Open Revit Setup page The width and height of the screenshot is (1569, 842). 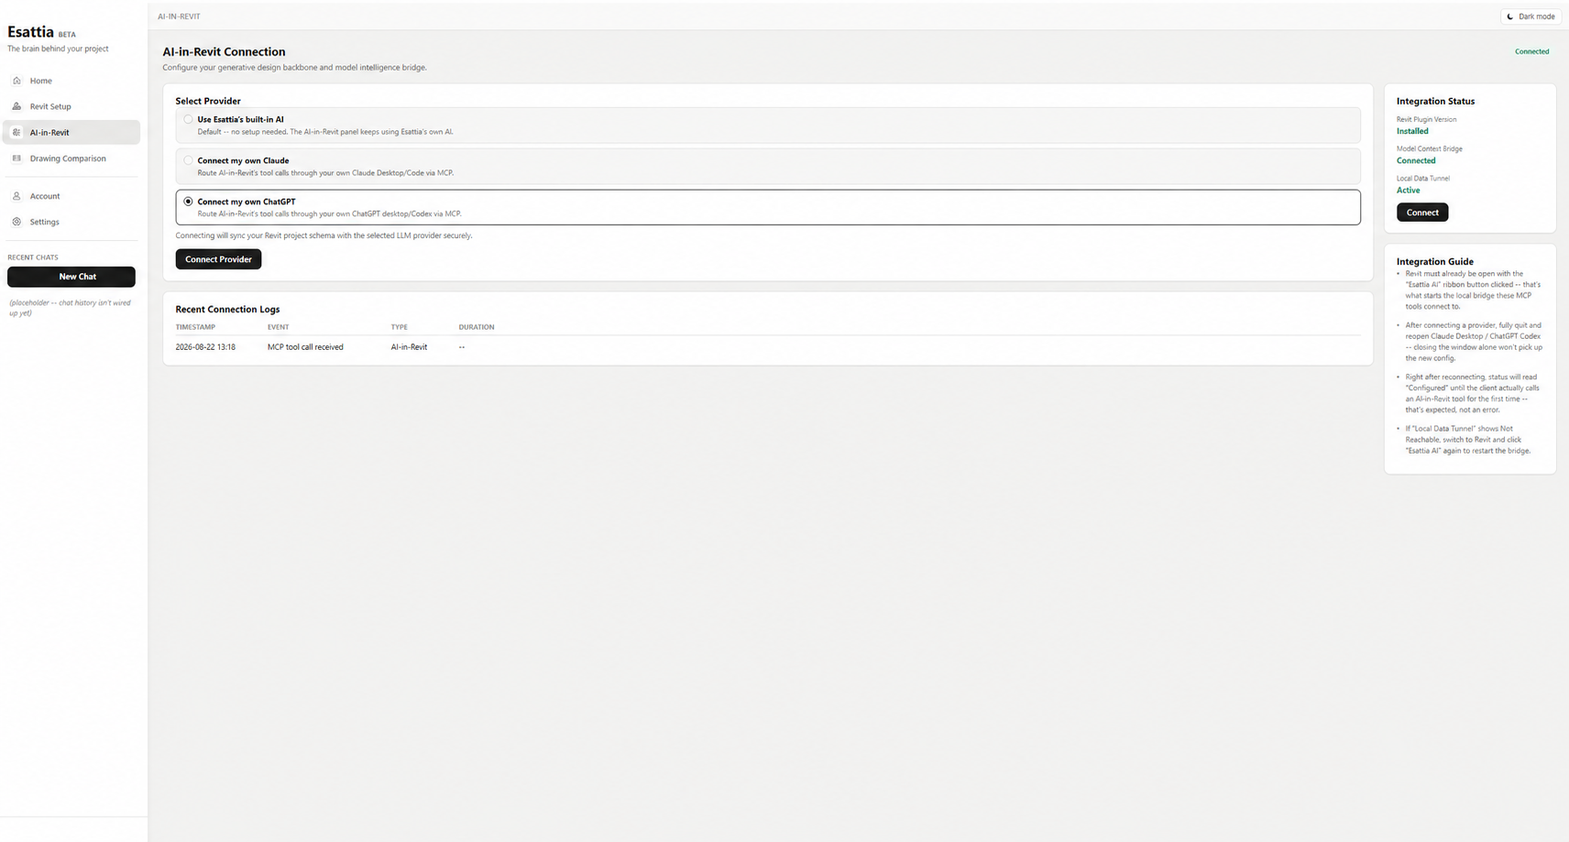click(71, 106)
